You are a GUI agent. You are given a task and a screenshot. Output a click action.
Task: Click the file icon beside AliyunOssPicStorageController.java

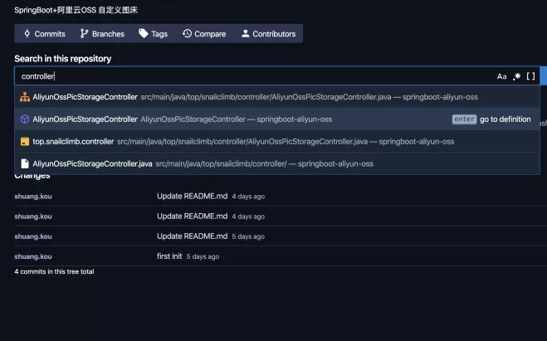pyautogui.click(x=25, y=164)
